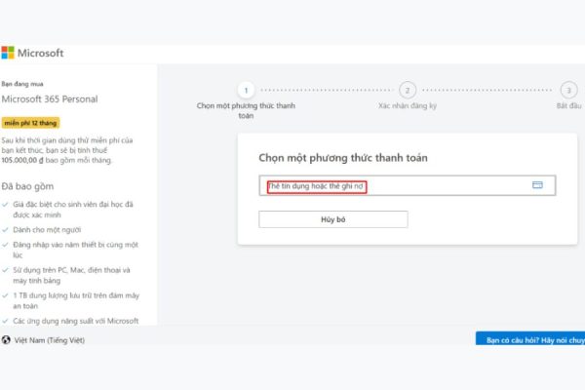Select the 'Bắt đầu' step label
The image size is (585, 390).
coord(568,104)
